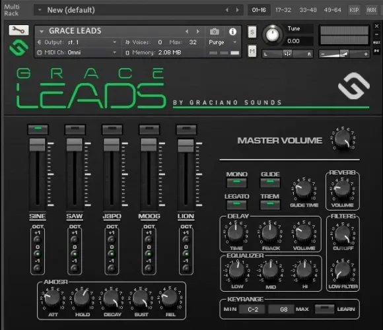
Task: Switch to the 01-16 page tab
Action: 259,10
